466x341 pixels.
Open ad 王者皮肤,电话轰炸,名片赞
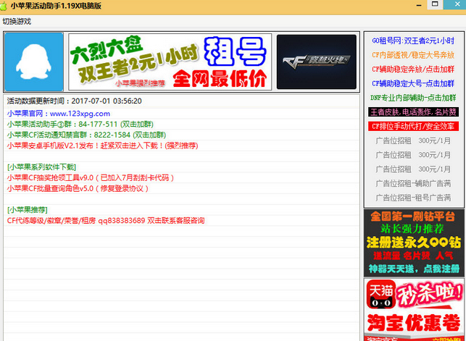(x=413, y=112)
